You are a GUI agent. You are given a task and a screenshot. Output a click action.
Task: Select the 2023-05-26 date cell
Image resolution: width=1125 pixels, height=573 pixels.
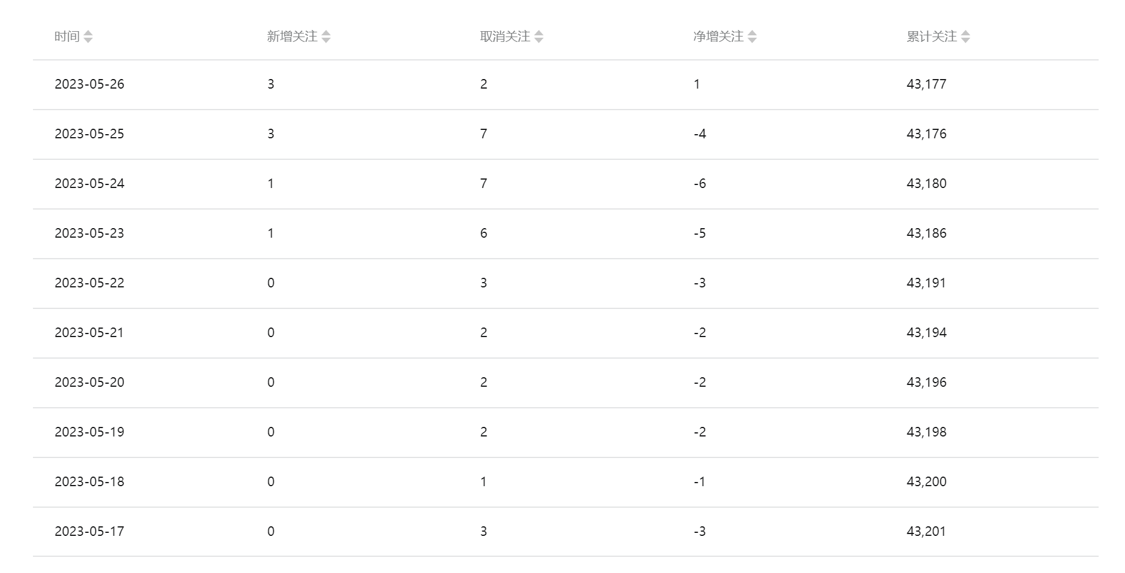89,84
